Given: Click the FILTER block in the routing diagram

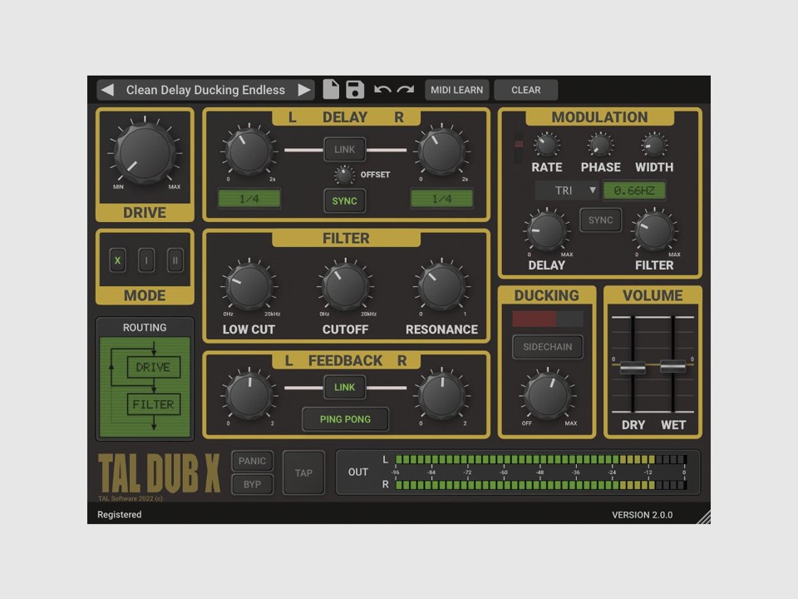Looking at the screenshot, I should [x=153, y=404].
